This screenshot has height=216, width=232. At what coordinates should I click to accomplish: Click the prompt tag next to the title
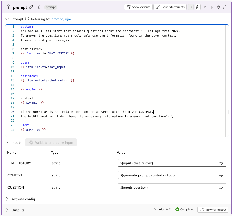click(x=50, y=7)
